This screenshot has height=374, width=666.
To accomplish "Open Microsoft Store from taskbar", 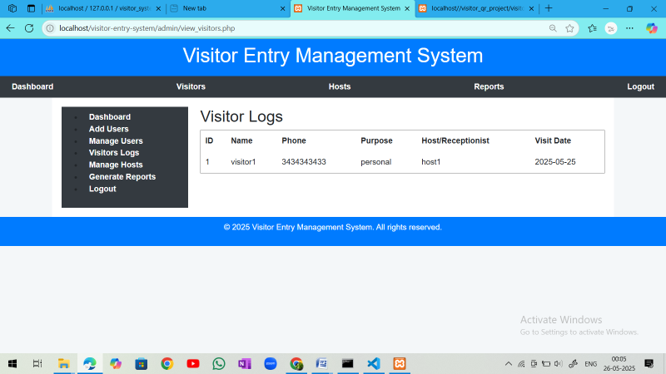I will point(142,364).
